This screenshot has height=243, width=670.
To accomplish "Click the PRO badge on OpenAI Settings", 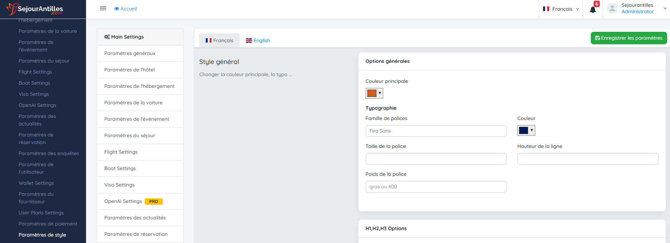I will pos(153,202).
